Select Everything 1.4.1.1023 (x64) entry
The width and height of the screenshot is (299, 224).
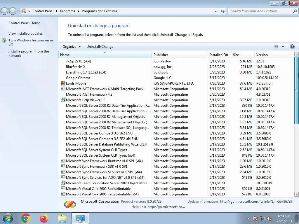175,72
